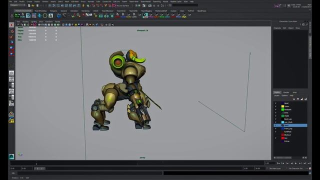Click the green Backpack layer color swatch
320x180 pixels.
click(282, 109)
